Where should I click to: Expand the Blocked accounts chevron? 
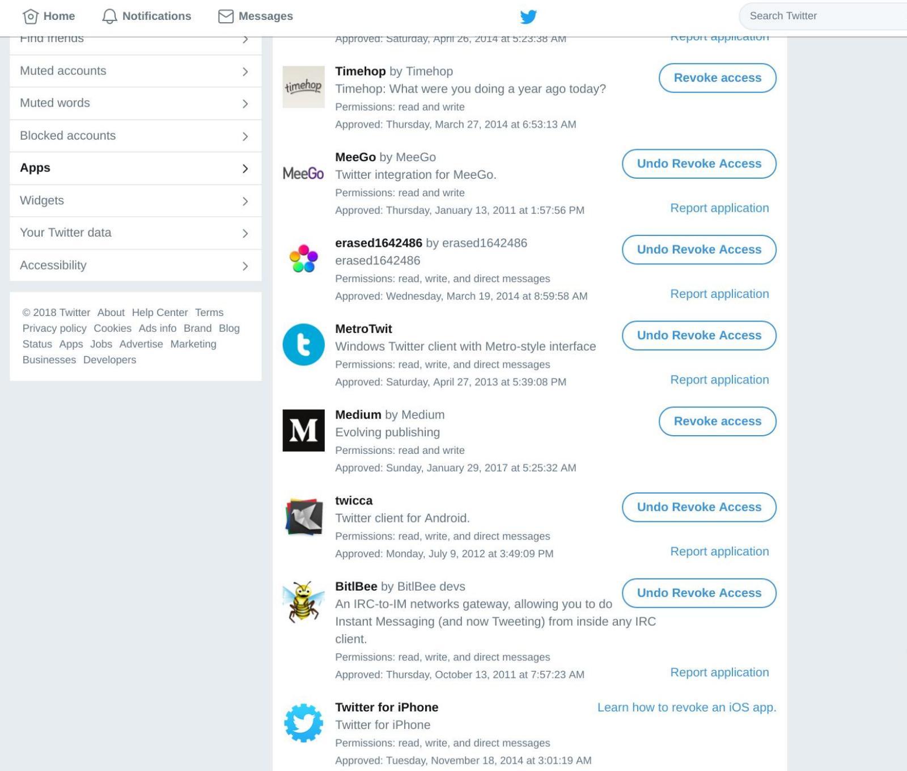point(245,136)
